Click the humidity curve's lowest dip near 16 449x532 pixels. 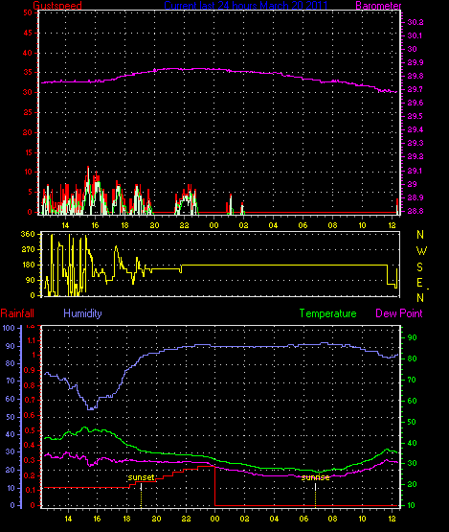coord(91,409)
